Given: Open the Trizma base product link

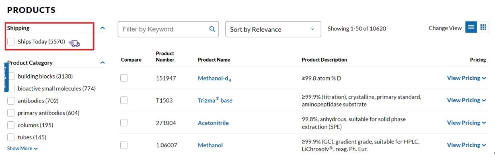Looking at the screenshot, I should point(215,100).
